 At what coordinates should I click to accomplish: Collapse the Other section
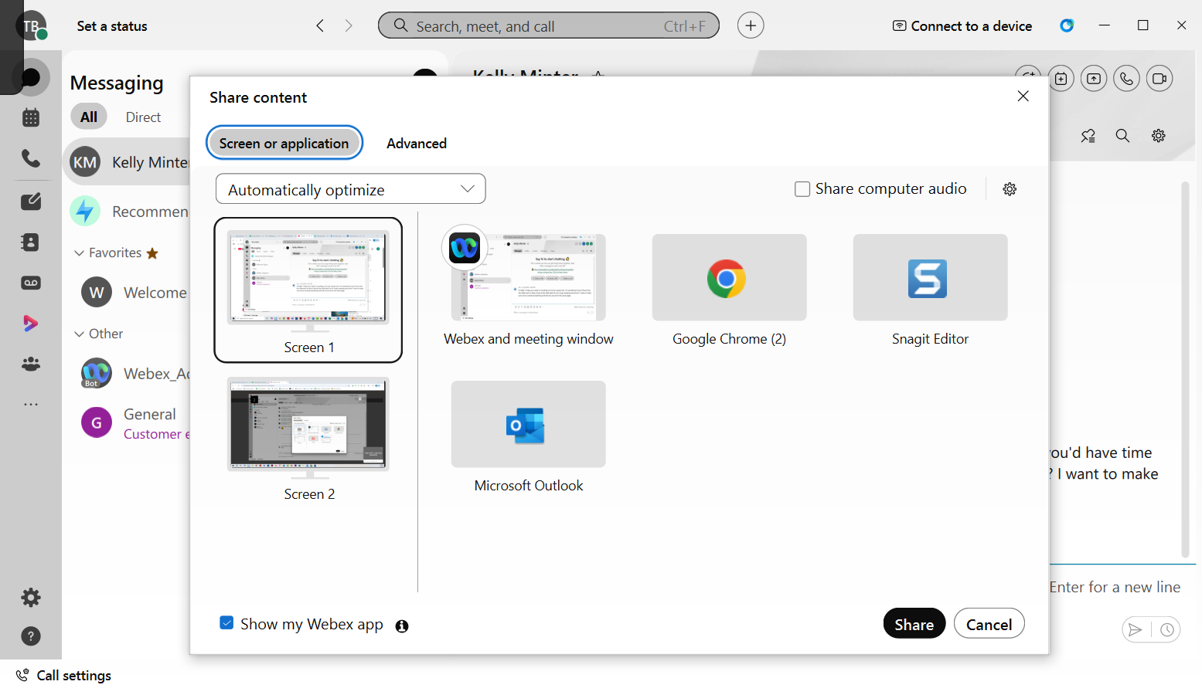[79, 334]
